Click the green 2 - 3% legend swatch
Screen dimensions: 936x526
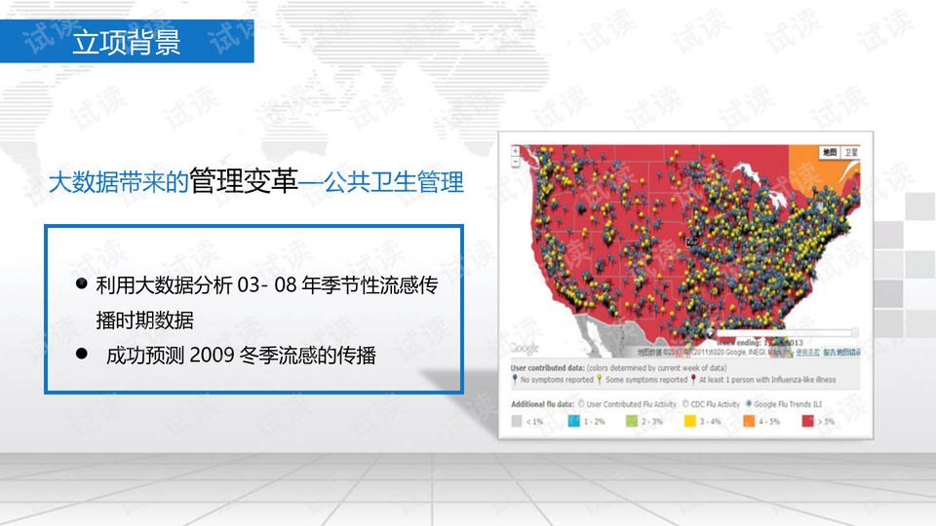point(631,421)
